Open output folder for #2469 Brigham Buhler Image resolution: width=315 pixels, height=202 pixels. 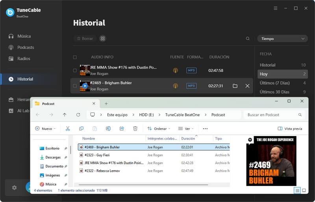pyautogui.click(x=235, y=86)
